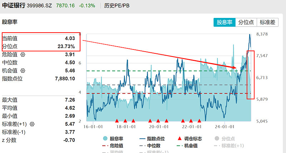Click the 16-01-01 x-axis date label

click(x=93, y=127)
